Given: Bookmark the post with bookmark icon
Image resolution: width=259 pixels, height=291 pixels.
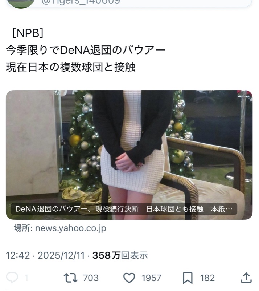Looking at the screenshot, I should click(188, 278).
